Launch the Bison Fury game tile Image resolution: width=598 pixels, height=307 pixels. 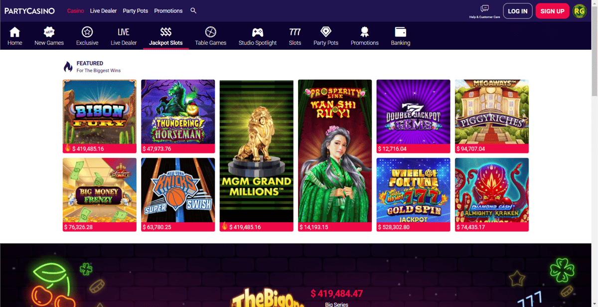[100, 116]
